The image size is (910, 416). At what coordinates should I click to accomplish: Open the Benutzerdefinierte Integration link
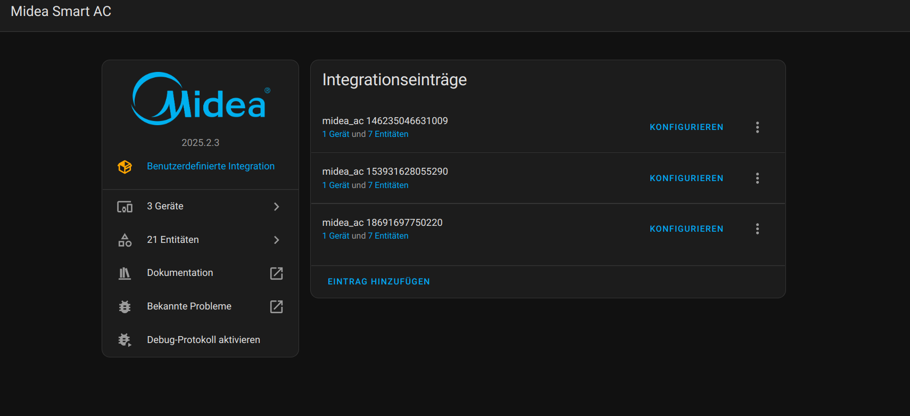[x=211, y=166]
